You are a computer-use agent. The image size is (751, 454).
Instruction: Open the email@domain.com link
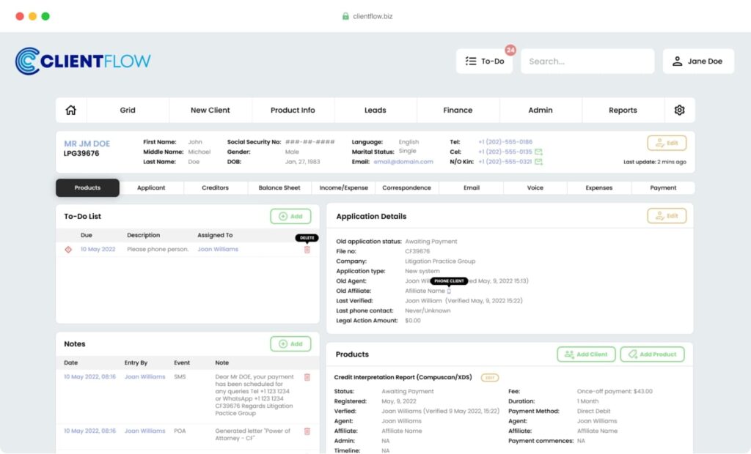pyautogui.click(x=403, y=162)
